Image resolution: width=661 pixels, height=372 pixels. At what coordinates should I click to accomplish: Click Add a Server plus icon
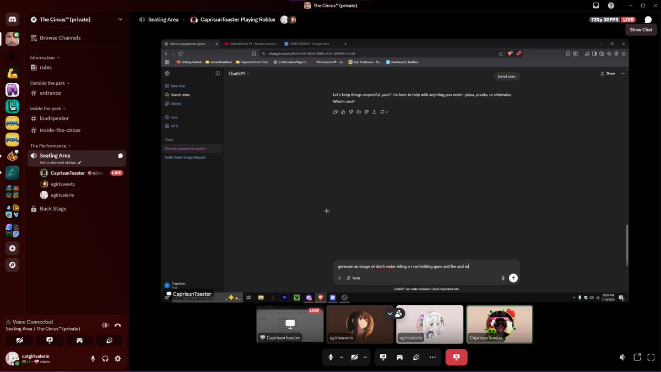(x=12, y=249)
